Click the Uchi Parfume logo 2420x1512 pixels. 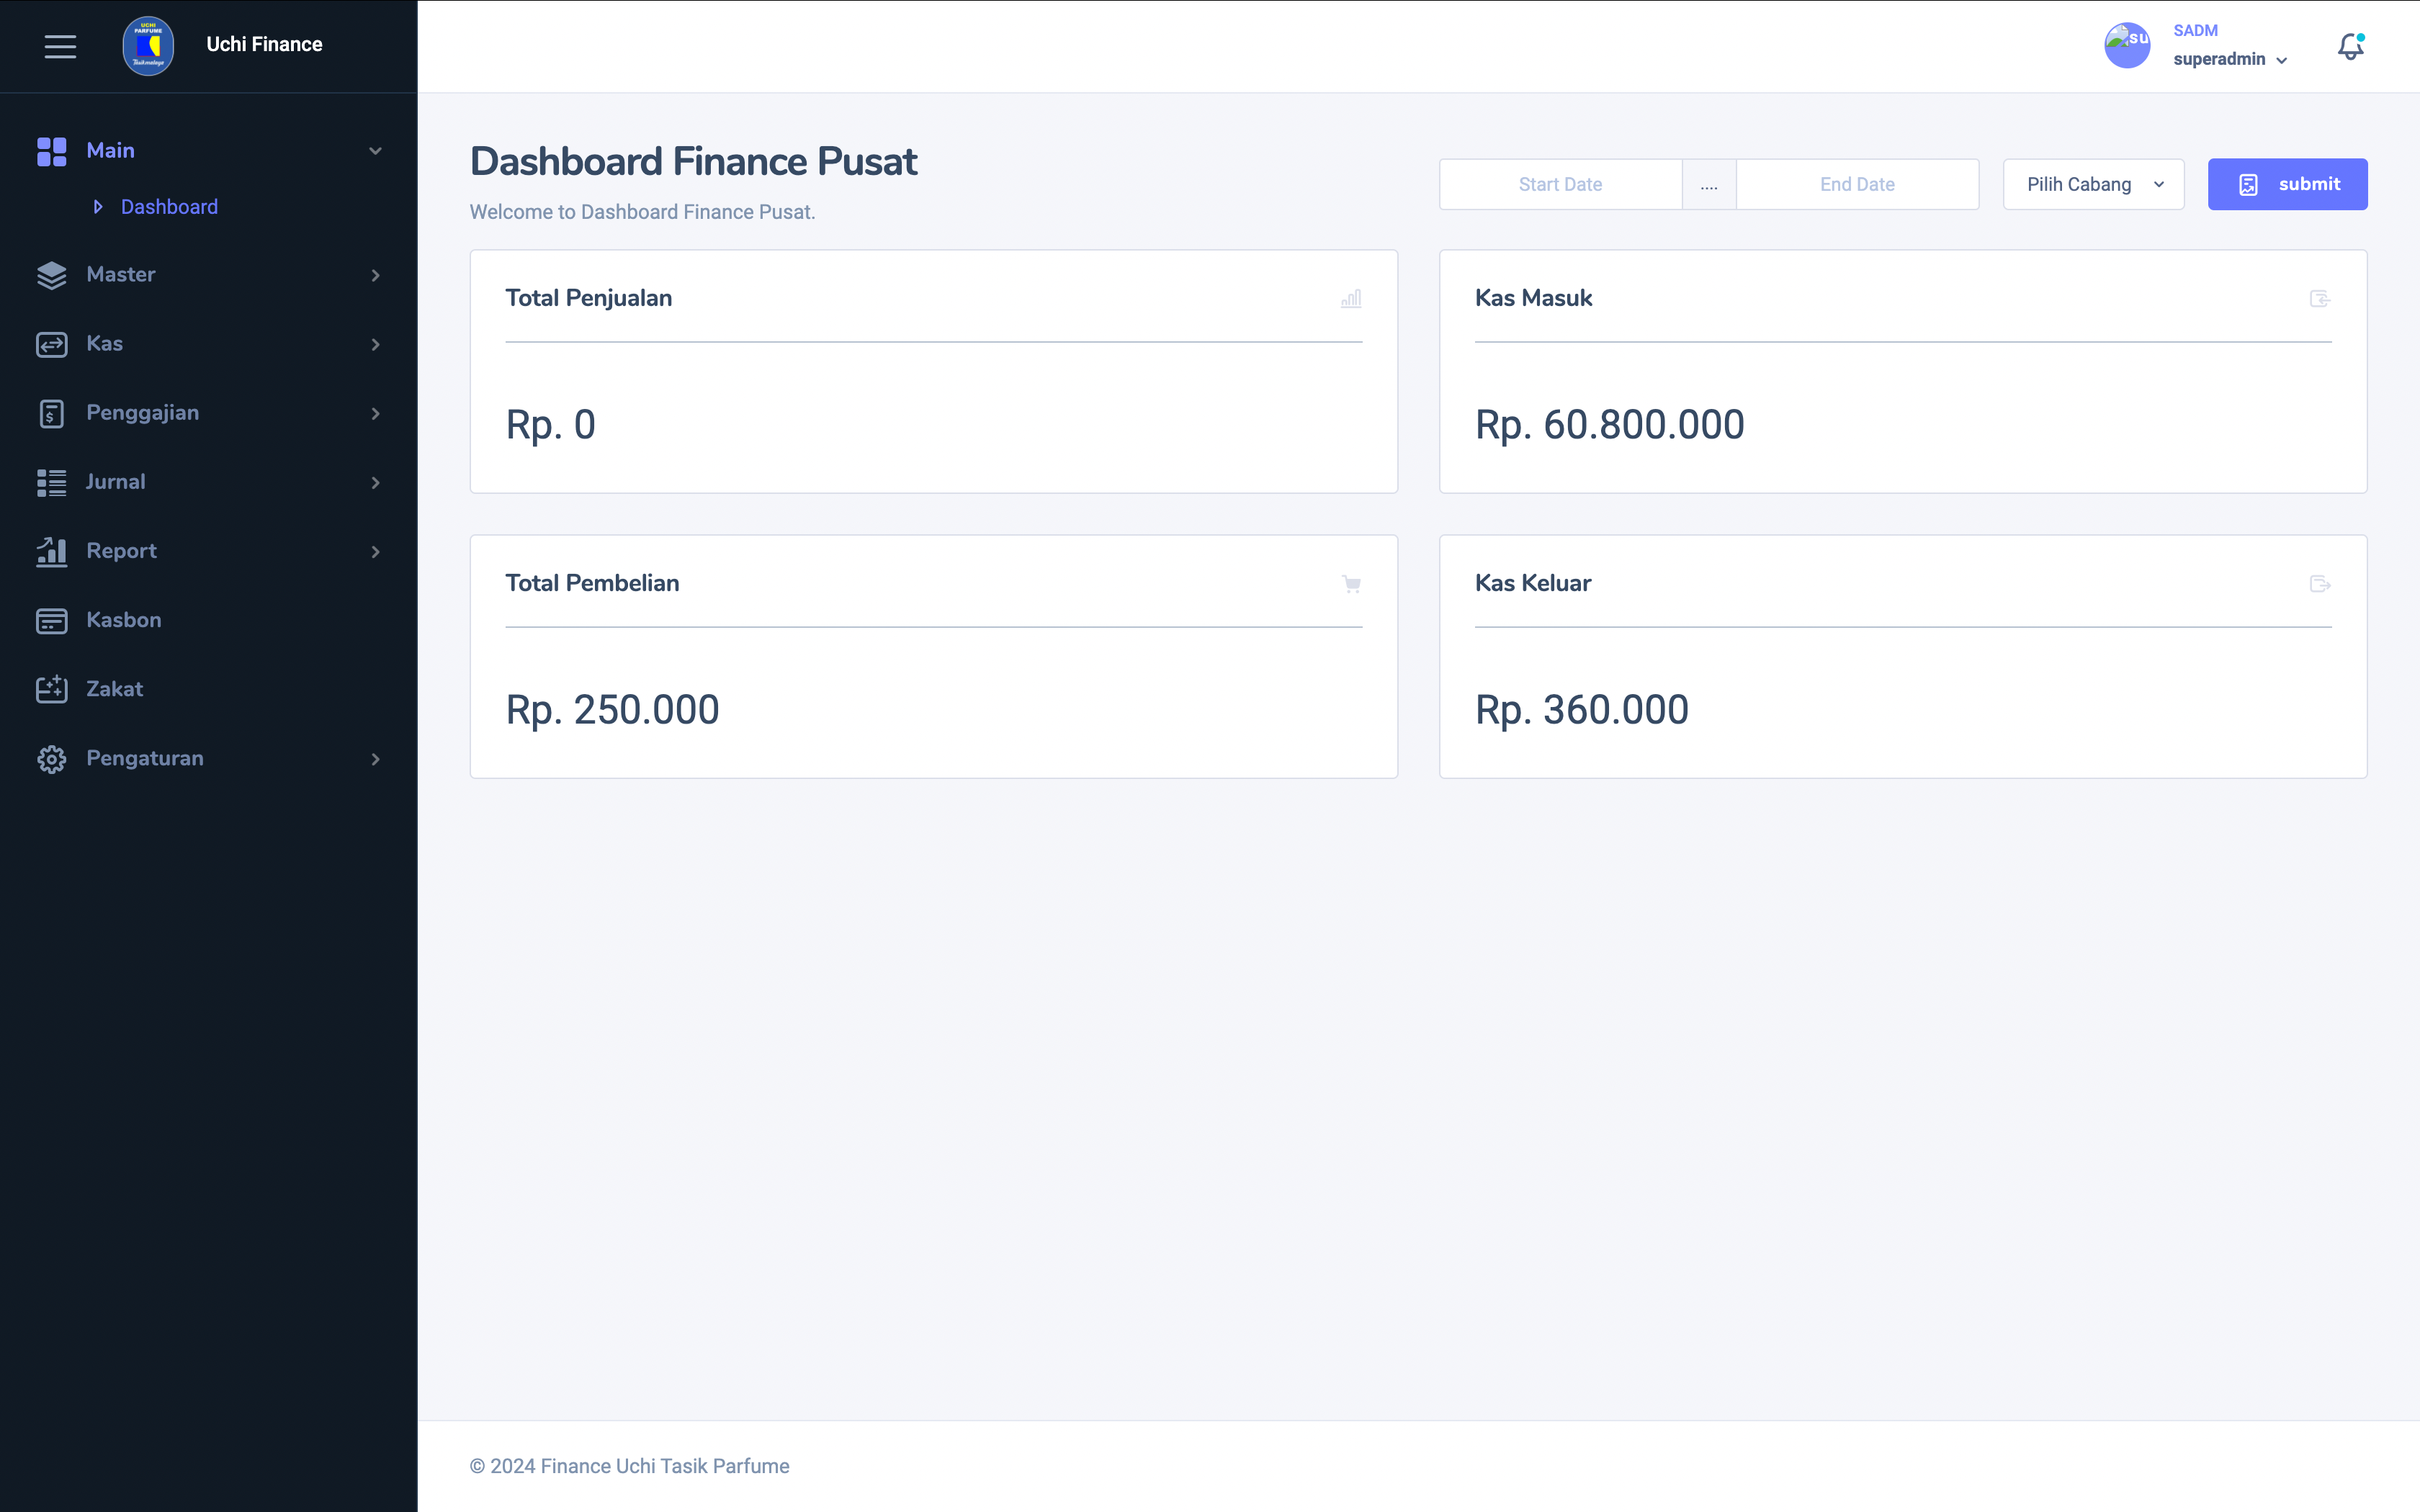(x=148, y=46)
